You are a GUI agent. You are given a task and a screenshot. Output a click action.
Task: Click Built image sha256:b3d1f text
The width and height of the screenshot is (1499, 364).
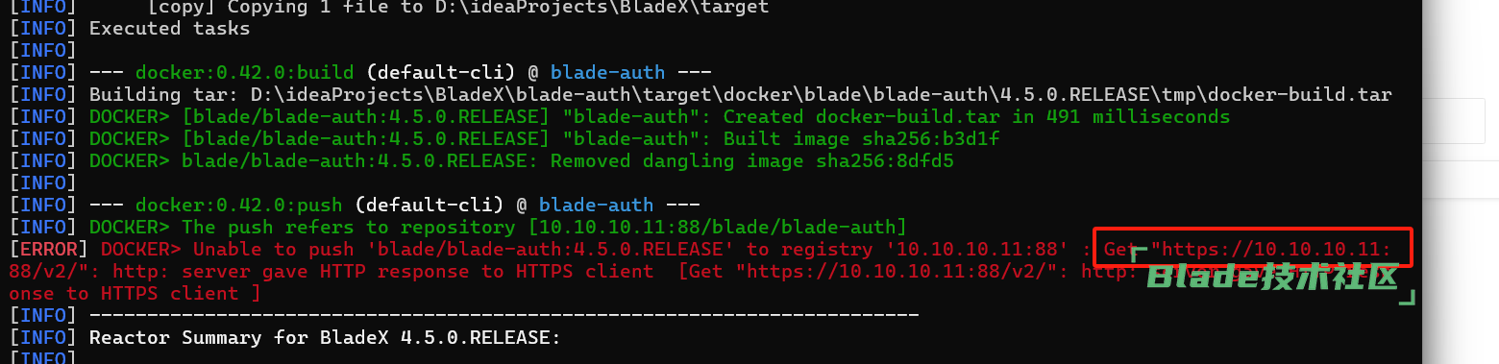862,138
